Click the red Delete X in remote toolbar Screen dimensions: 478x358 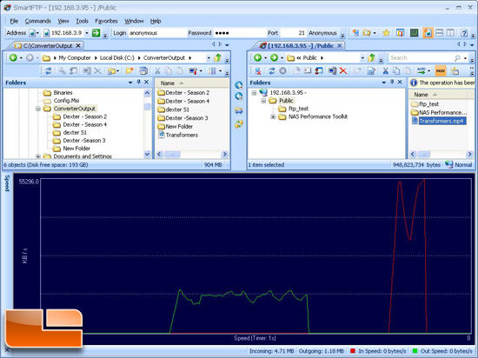click(343, 71)
